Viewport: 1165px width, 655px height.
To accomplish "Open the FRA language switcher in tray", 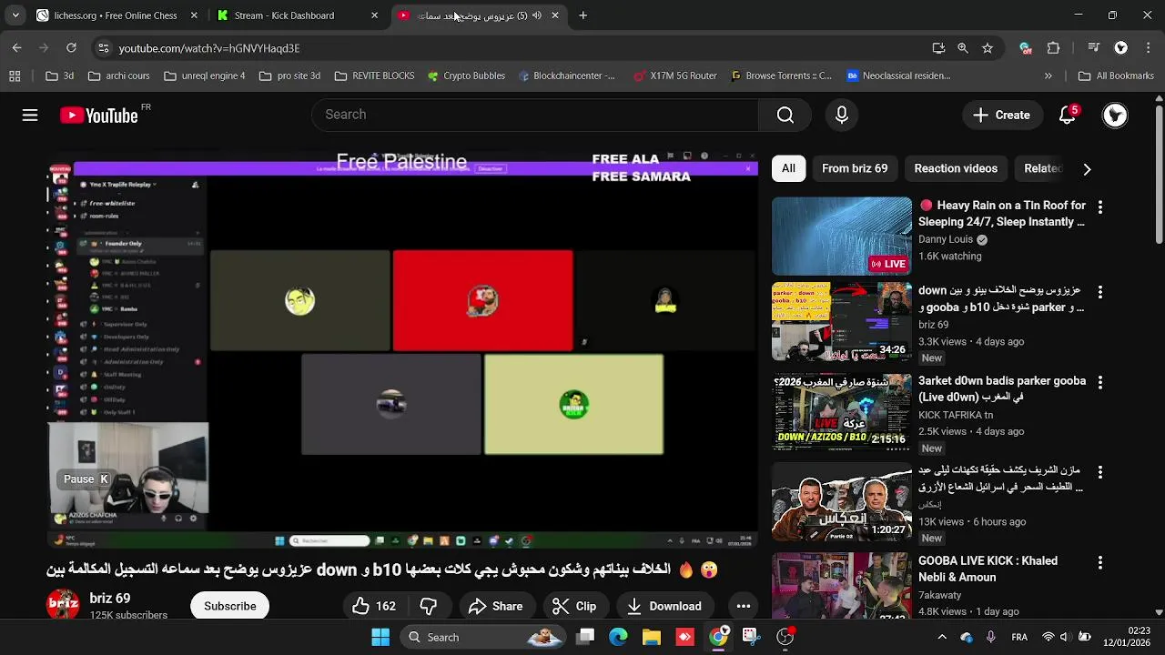I will (1020, 637).
